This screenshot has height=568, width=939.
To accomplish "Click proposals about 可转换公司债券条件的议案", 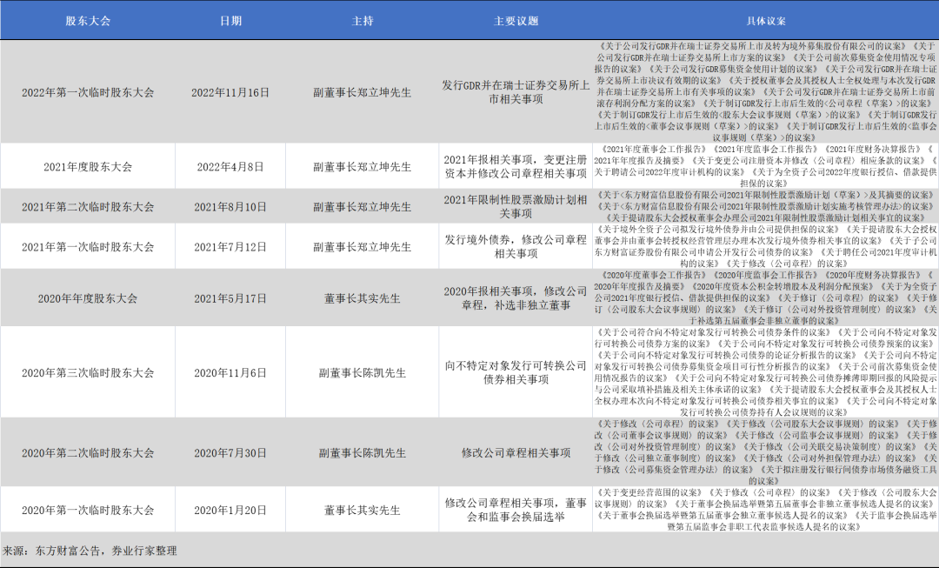I will (766, 372).
